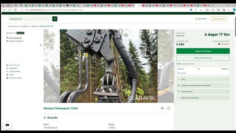236x133 pixels.
Task: Click the read aloud toolbar icon
Action: [x=196, y=10]
